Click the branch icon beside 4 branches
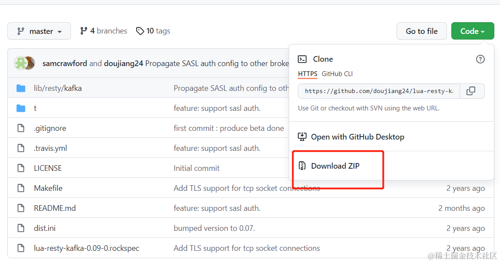 point(83,31)
